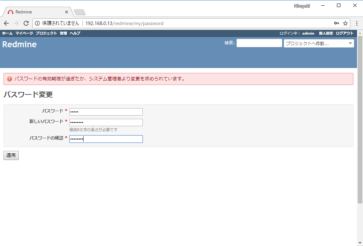Reload the page with the refresh icon
This screenshot has height=246, width=363.
point(26,23)
